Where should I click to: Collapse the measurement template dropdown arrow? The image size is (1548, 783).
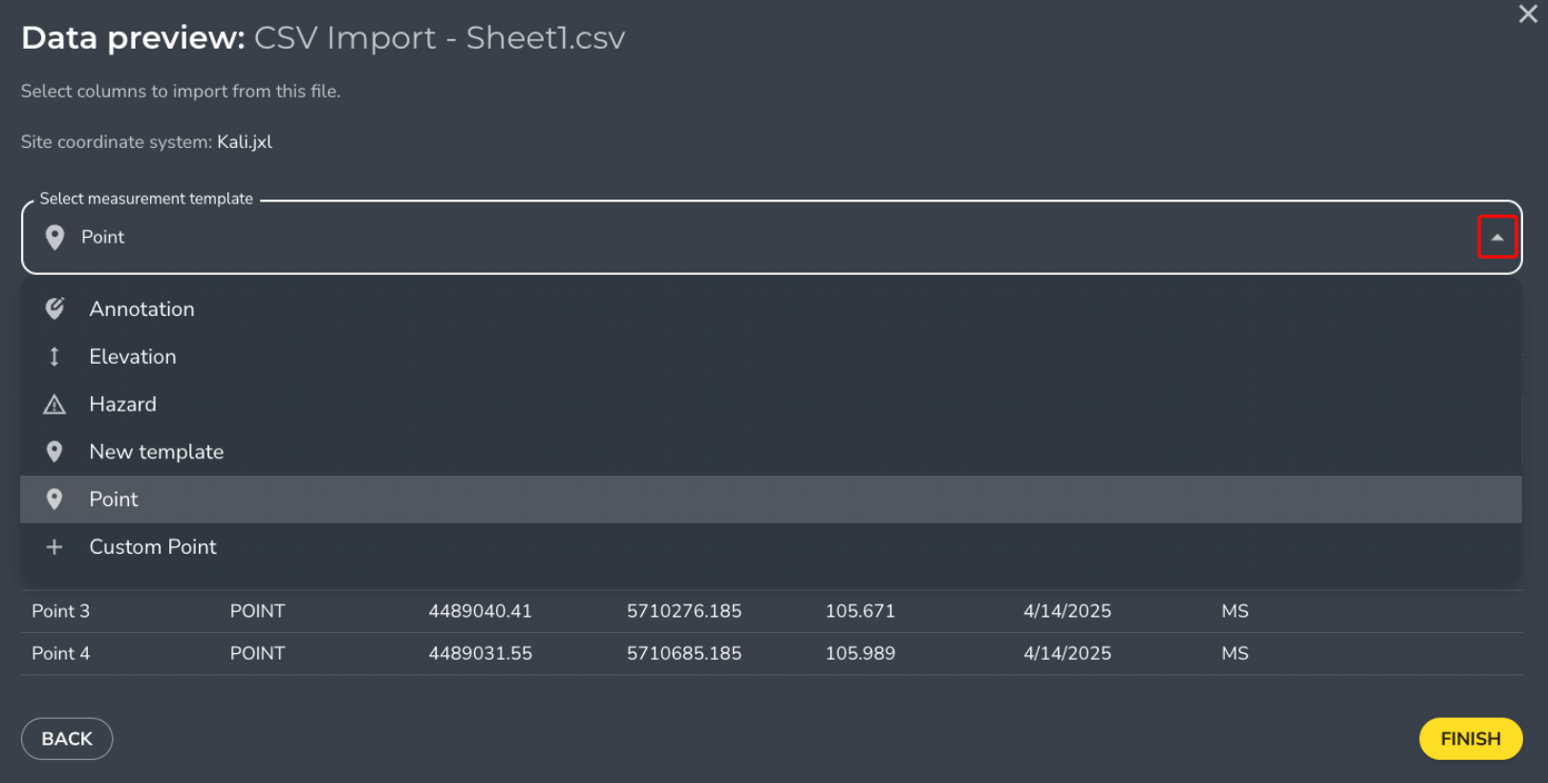[1497, 237]
